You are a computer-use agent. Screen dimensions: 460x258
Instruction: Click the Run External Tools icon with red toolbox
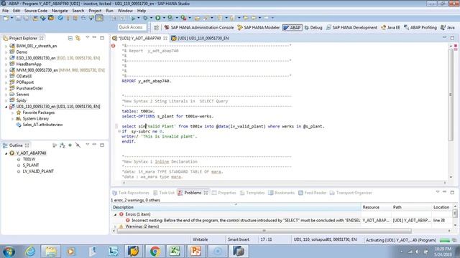[183, 18]
